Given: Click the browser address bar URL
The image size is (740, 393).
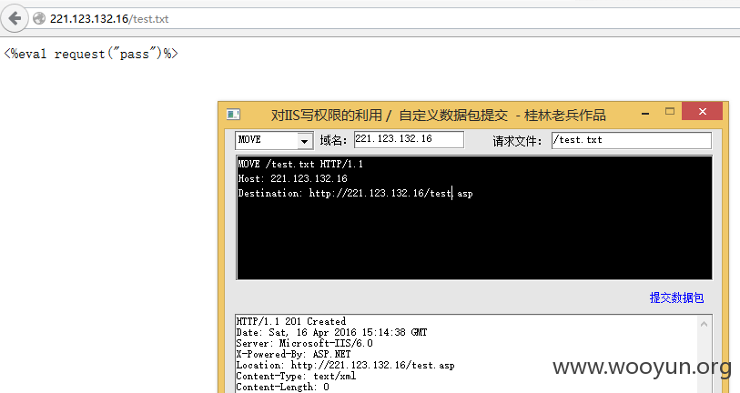Looking at the screenshot, I should pyautogui.click(x=109, y=19).
